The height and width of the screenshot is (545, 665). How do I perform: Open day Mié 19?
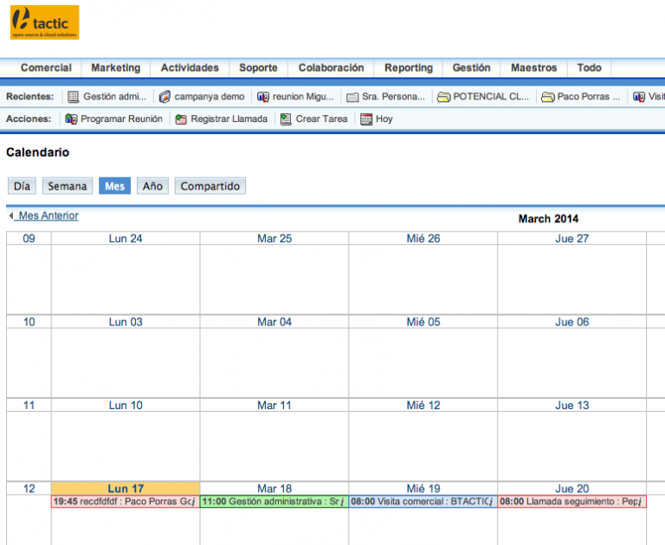point(423,489)
